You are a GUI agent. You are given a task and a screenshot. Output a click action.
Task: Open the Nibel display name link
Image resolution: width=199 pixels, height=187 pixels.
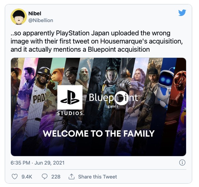coord(35,13)
